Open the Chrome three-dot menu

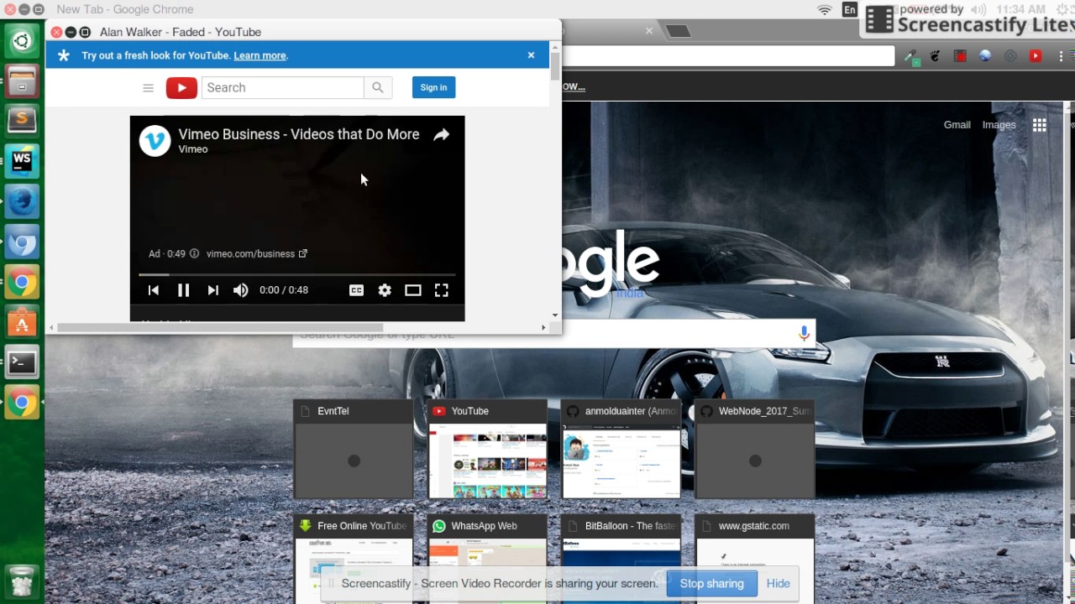point(1062,56)
